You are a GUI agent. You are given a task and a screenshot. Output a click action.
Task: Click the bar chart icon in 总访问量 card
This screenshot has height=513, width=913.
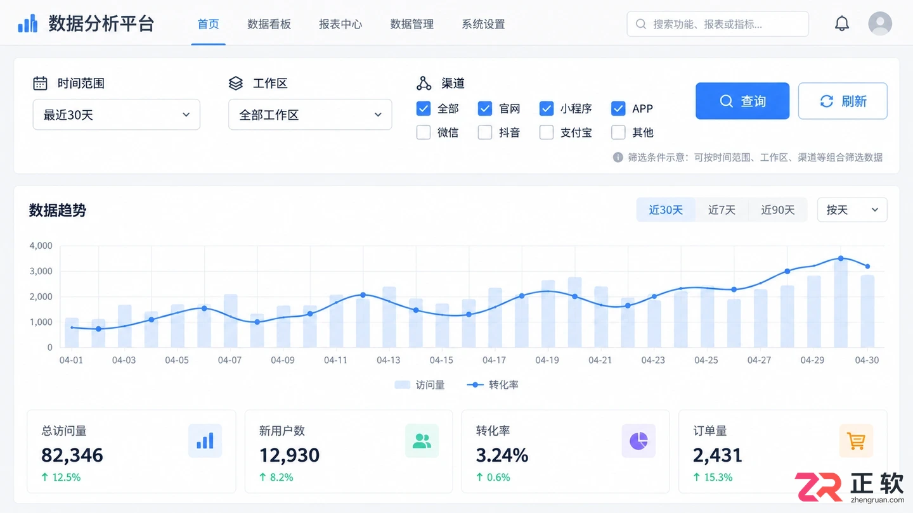click(205, 441)
